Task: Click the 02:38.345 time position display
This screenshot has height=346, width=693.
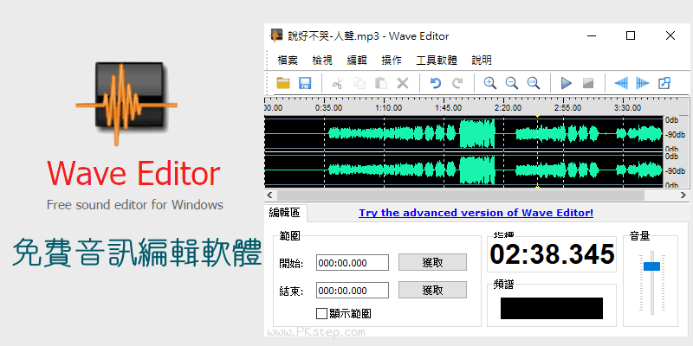Action: coord(552,253)
